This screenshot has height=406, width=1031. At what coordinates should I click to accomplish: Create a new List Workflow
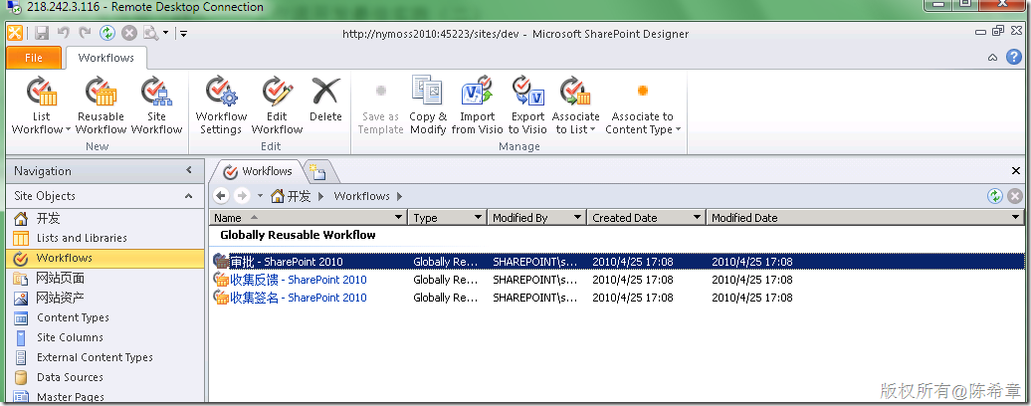tap(42, 105)
